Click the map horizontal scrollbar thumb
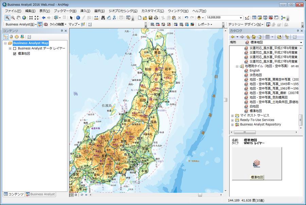The height and width of the screenshot is (205, 306). tap(200, 195)
